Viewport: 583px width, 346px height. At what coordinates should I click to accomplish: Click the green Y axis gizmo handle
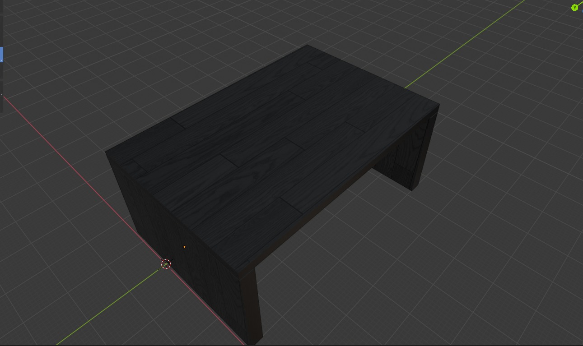pos(574,8)
